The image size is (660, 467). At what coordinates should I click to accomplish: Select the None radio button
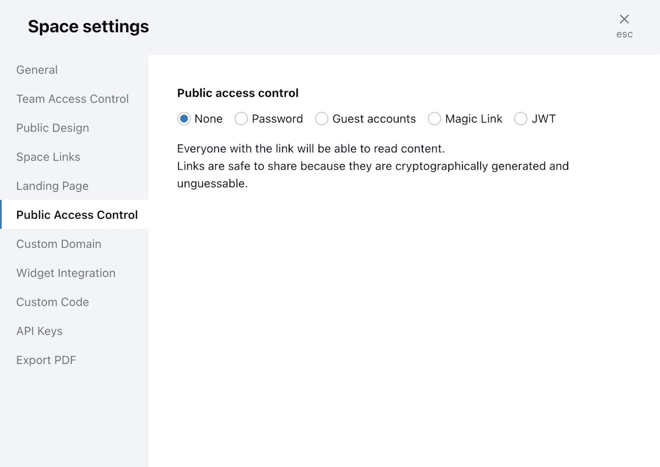click(184, 119)
